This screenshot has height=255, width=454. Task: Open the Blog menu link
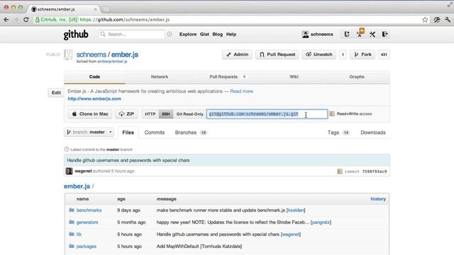point(218,34)
